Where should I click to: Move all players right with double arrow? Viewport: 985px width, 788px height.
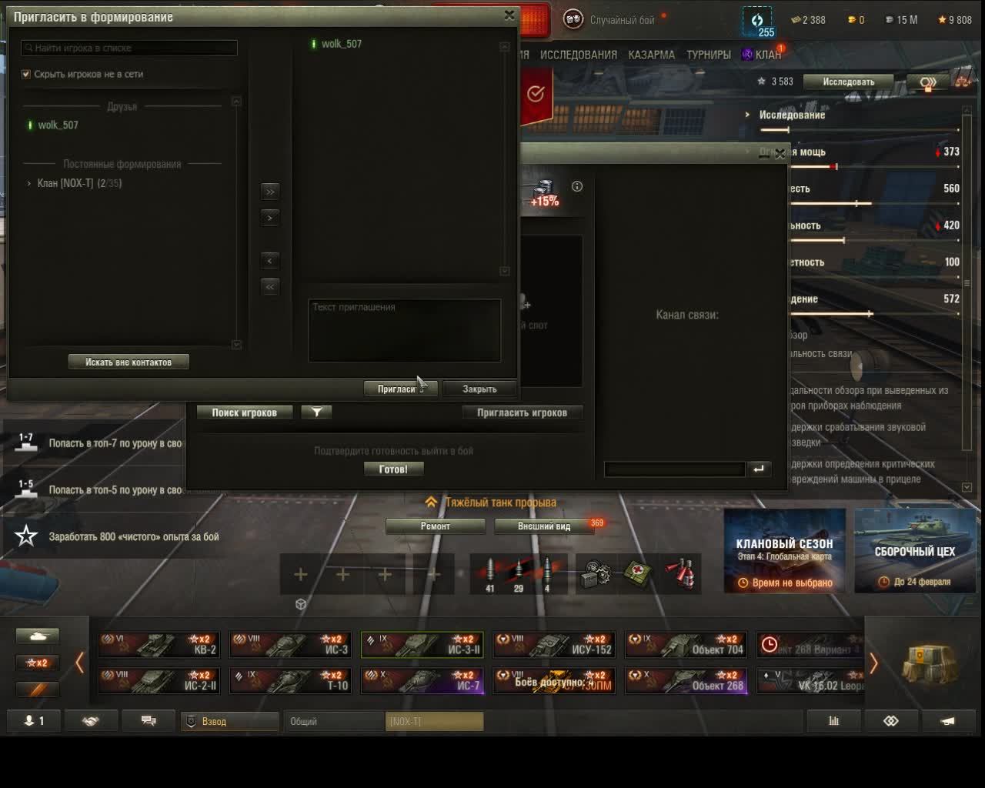(x=269, y=192)
